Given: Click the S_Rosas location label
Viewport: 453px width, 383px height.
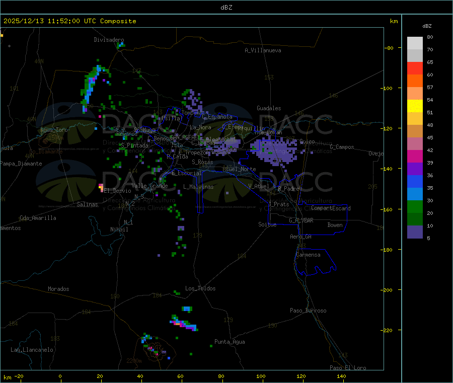Looking at the screenshot, I should tap(202, 162).
